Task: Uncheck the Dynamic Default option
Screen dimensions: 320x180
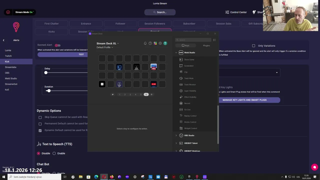Action: tap(40, 130)
